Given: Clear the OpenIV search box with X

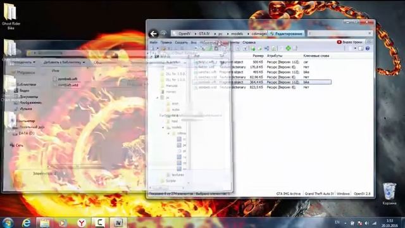Looking at the screenshot, I should (x=370, y=34).
